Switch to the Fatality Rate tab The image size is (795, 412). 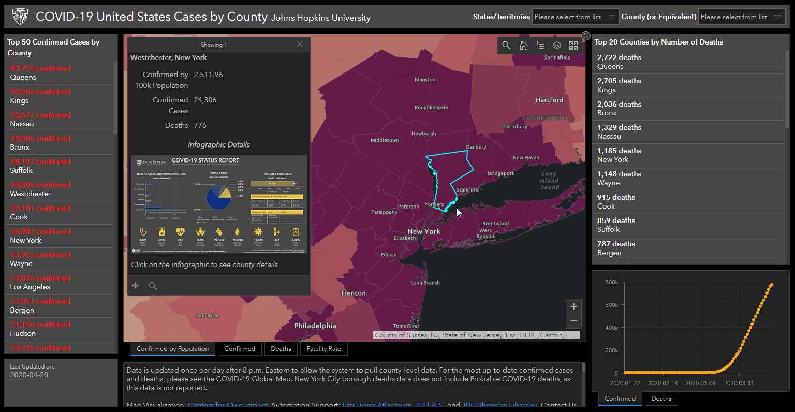point(324,349)
